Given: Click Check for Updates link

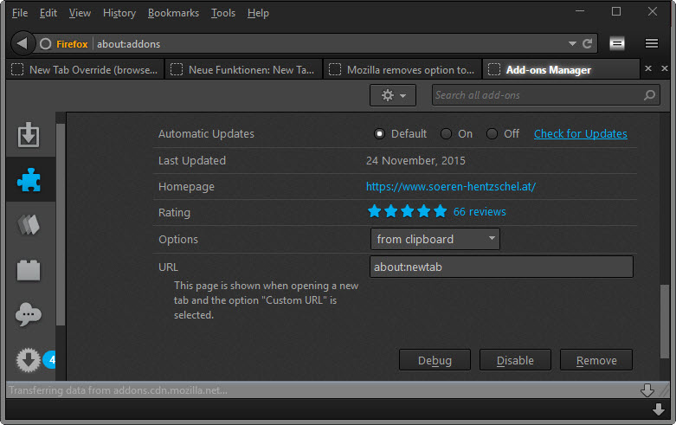Looking at the screenshot, I should (x=580, y=134).
